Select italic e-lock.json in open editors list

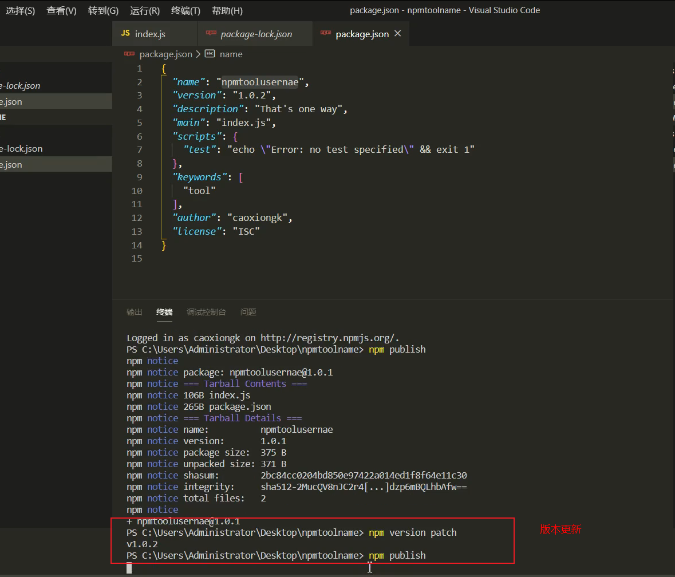point(56,86)
